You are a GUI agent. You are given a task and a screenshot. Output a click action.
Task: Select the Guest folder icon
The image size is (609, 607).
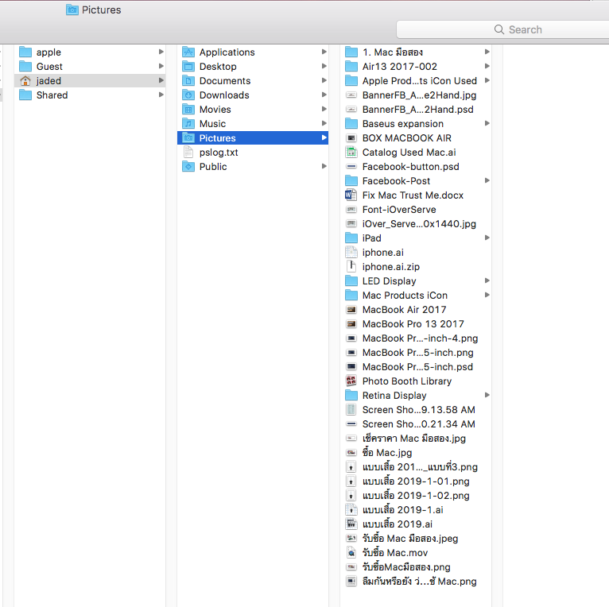(x=25, y=67)
